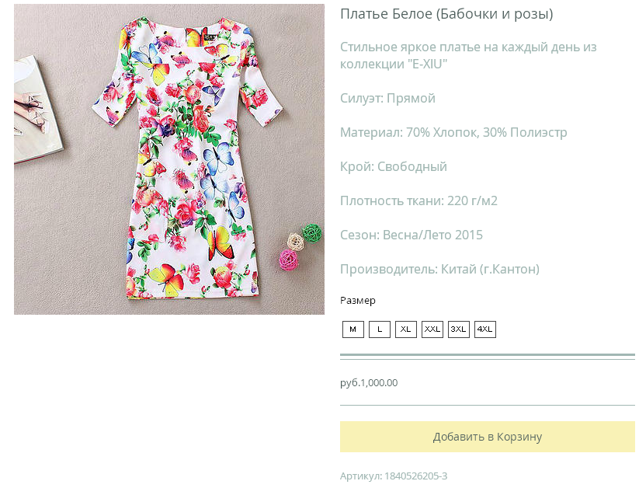The image size is (639, 488).
Task: Click the руб.1,000.00 price
Action: pos(369,383)
